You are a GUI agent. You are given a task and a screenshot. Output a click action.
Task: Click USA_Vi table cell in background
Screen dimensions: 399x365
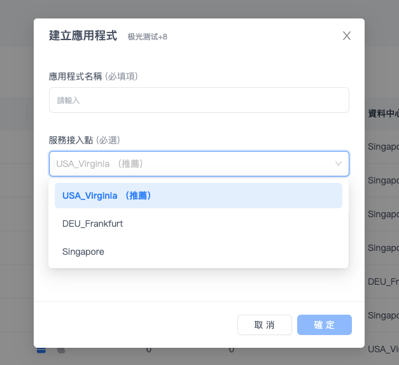point(383,349)
